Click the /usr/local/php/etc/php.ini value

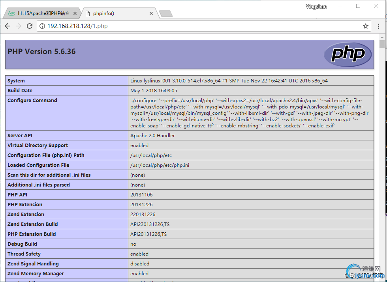tap(160, 165)
